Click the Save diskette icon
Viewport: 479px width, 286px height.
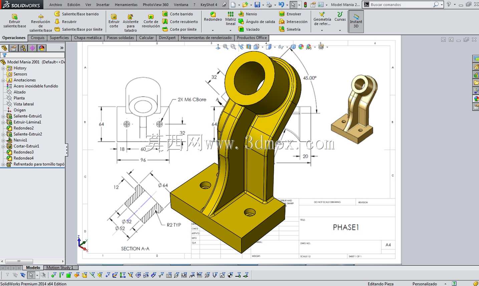point(257,5)
